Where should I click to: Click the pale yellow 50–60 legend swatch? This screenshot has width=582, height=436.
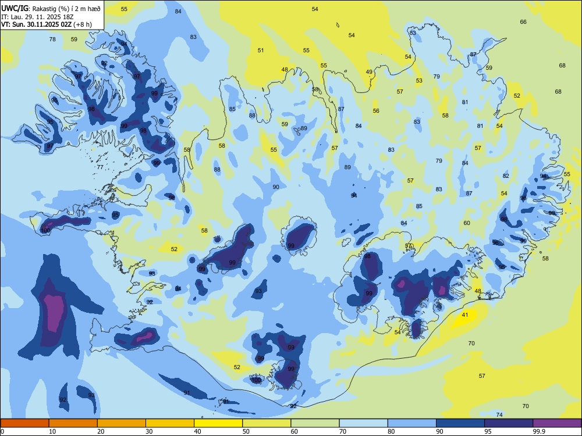267,423
